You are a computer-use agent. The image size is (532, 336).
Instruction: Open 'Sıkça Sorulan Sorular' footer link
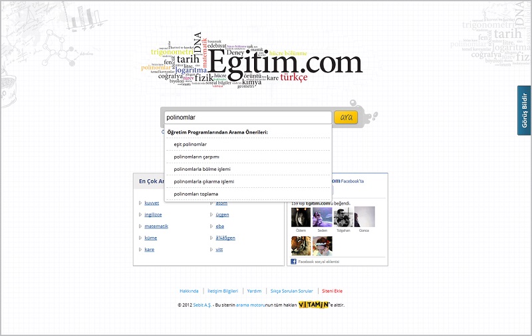(x=291, y=291)
